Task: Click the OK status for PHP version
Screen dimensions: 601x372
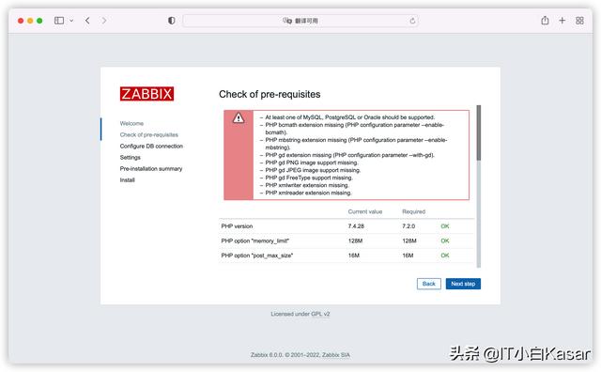Action: click(x=444, y=226)
